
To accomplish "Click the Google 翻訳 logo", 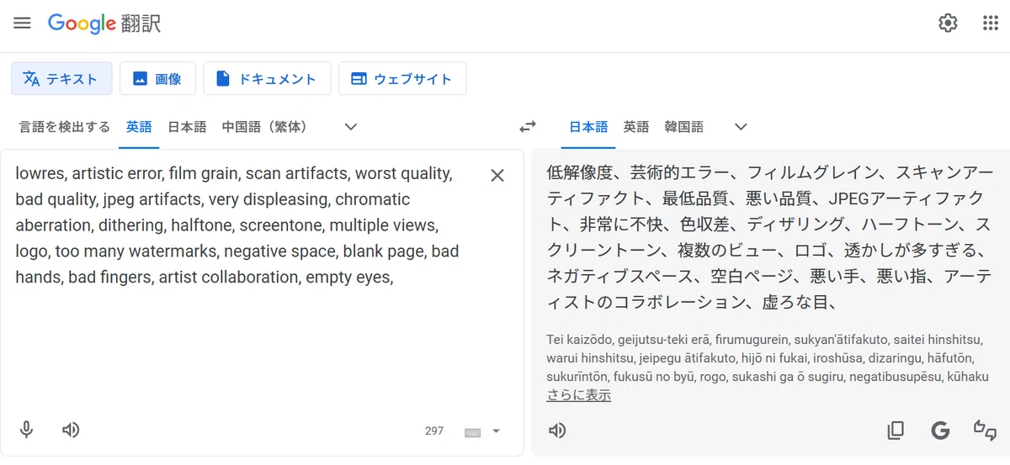I will point(104,24).
